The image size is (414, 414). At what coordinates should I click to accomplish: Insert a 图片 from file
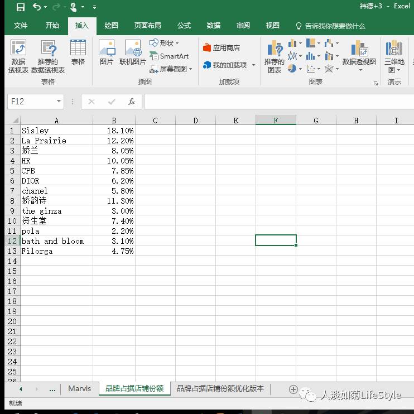pyautogui.click(x=107, y=52)
